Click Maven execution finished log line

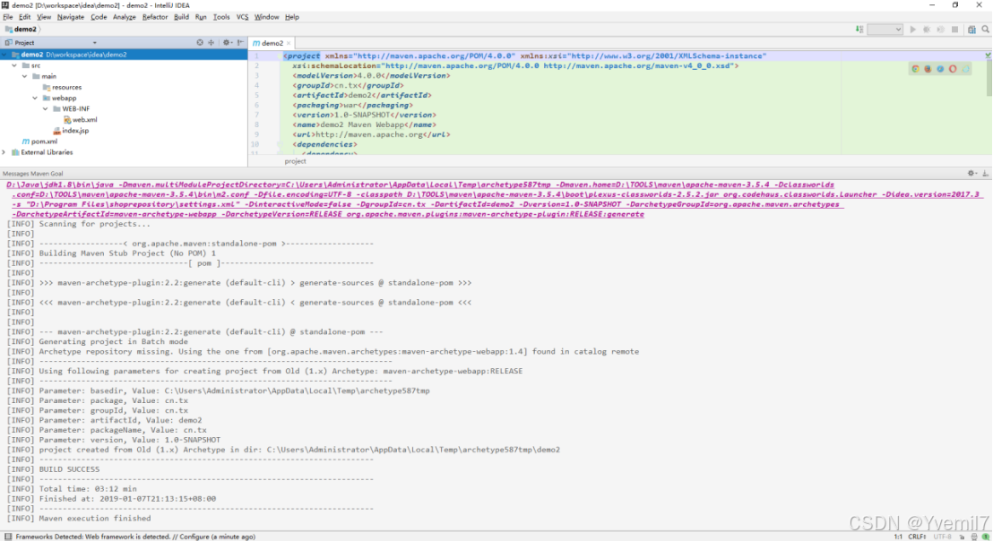coord(95,519)
